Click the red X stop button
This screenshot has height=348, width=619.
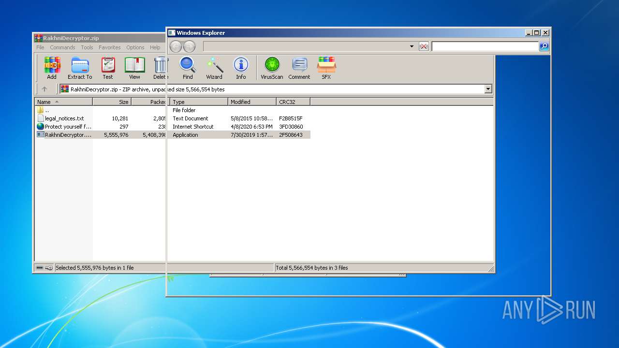point(424,46)
